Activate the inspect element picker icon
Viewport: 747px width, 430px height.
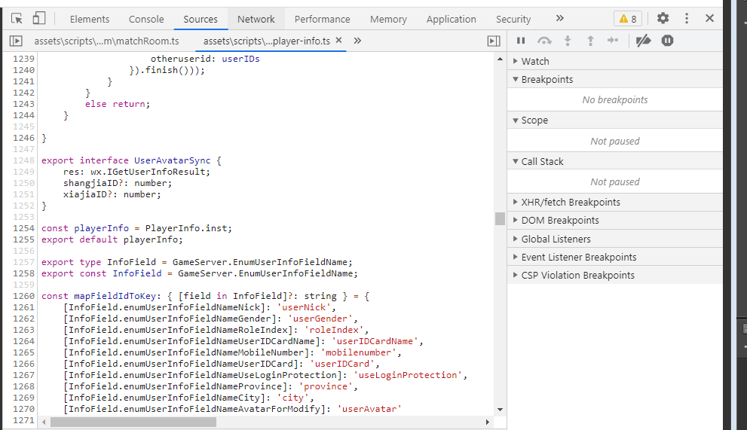pyautogui.click(x=17, y=19)
